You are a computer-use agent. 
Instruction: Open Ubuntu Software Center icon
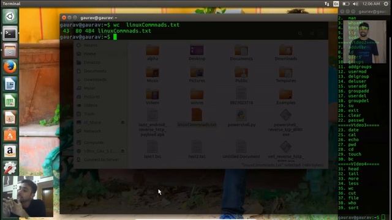[x=10, y=134]
